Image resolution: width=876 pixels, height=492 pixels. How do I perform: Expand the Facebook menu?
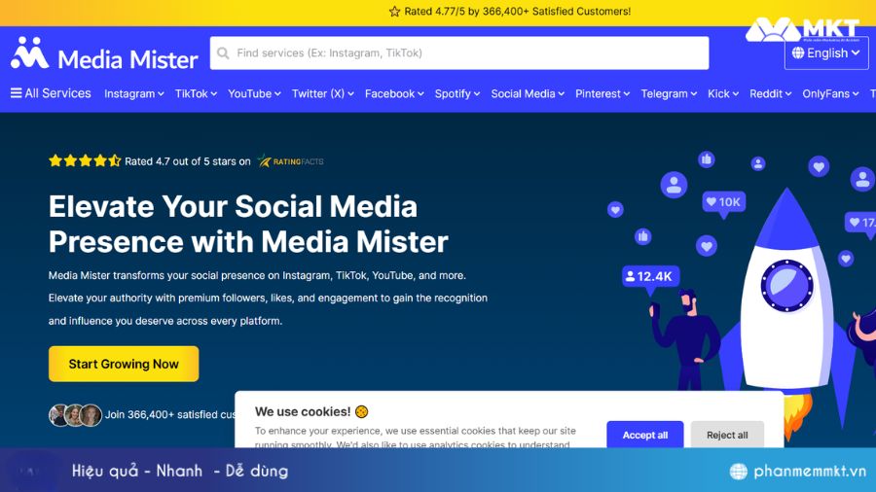coord(394,93)
